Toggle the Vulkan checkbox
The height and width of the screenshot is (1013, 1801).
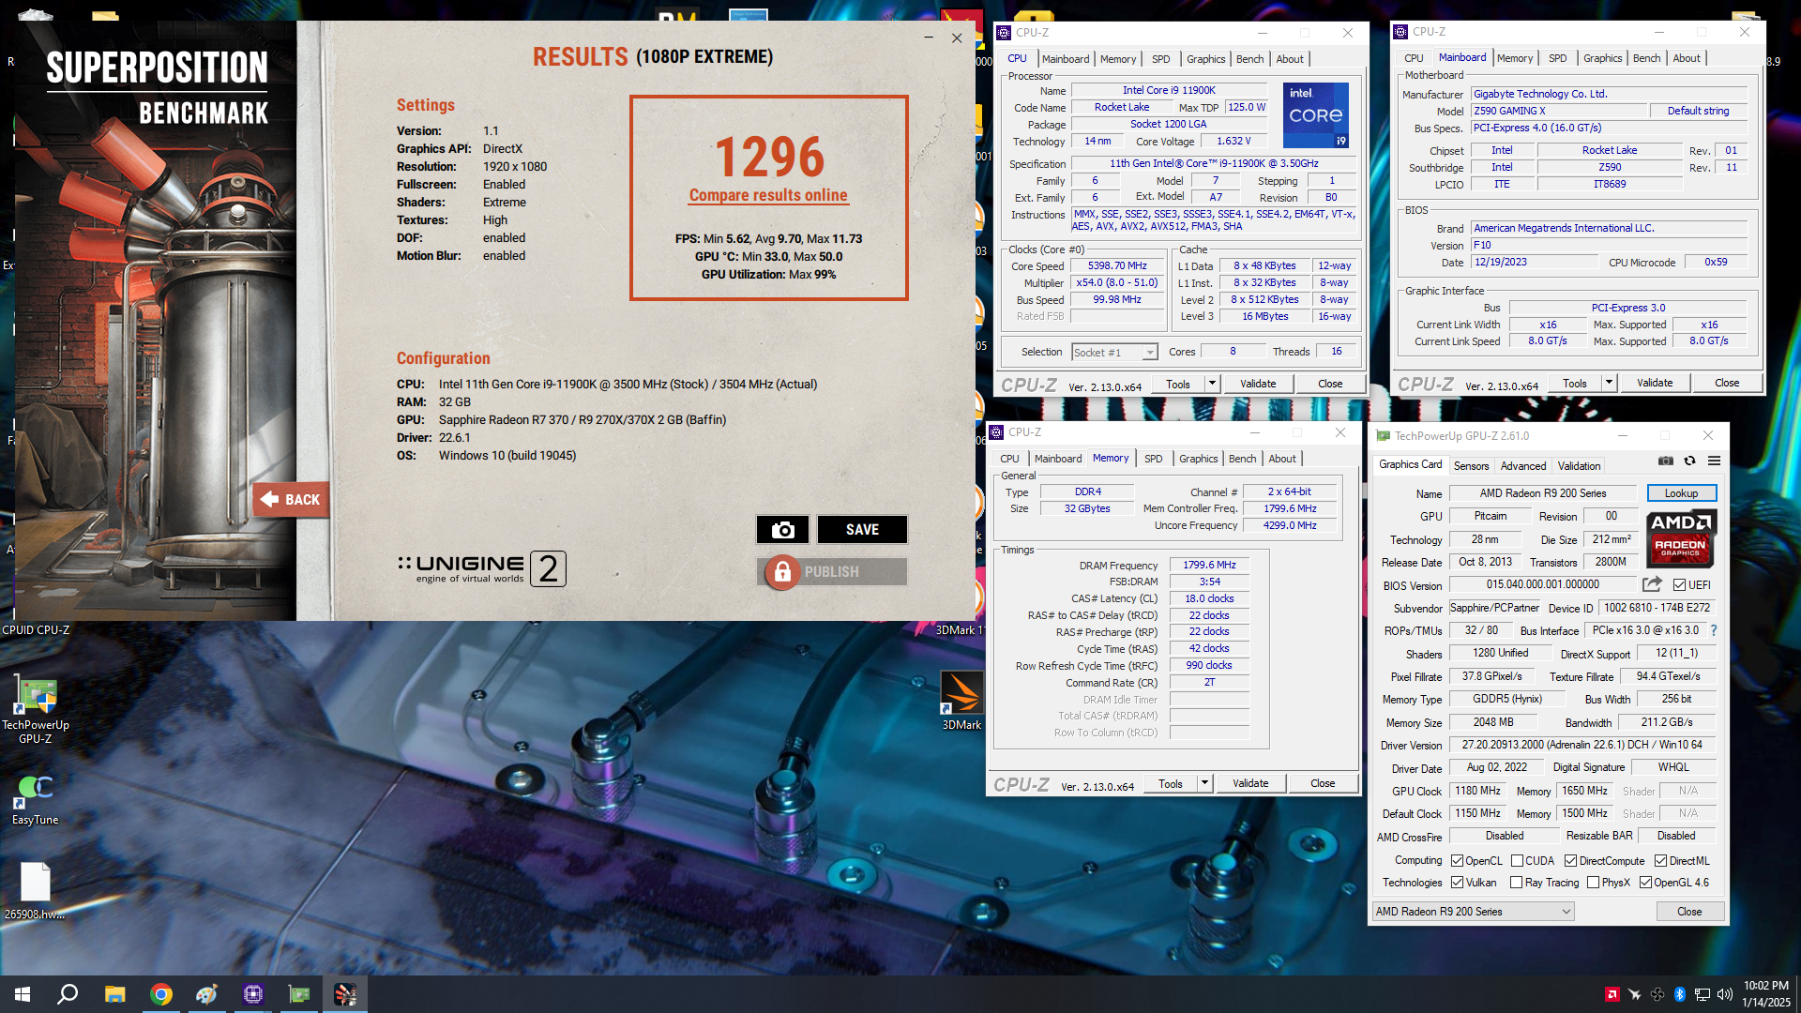click(1457, 883)
